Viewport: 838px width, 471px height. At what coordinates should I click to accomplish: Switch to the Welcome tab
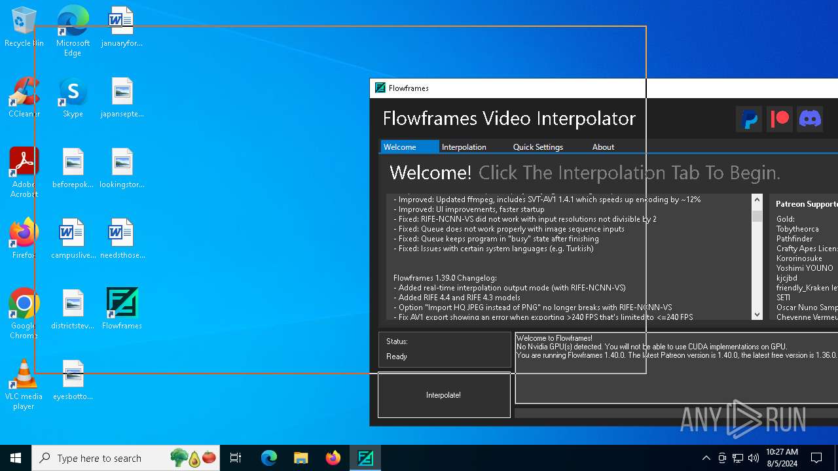point(410,147)
